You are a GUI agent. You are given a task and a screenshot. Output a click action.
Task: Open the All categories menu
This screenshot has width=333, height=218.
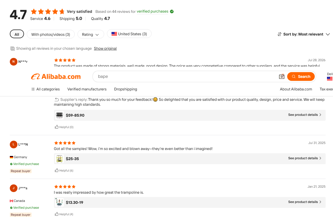coord(46,89)
